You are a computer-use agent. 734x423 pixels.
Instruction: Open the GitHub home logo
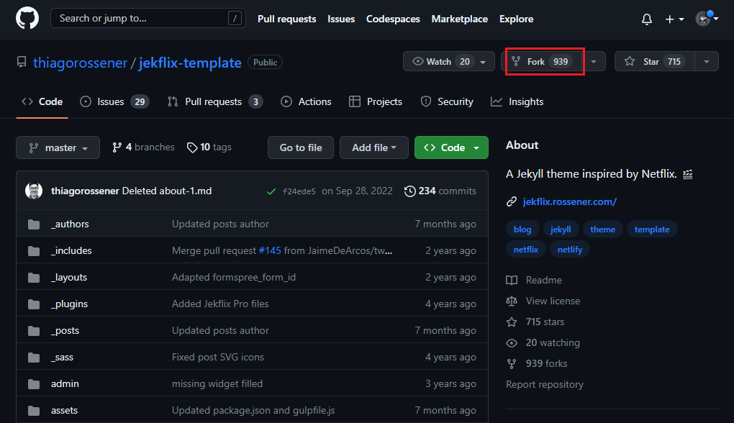[x=27, y=19]
